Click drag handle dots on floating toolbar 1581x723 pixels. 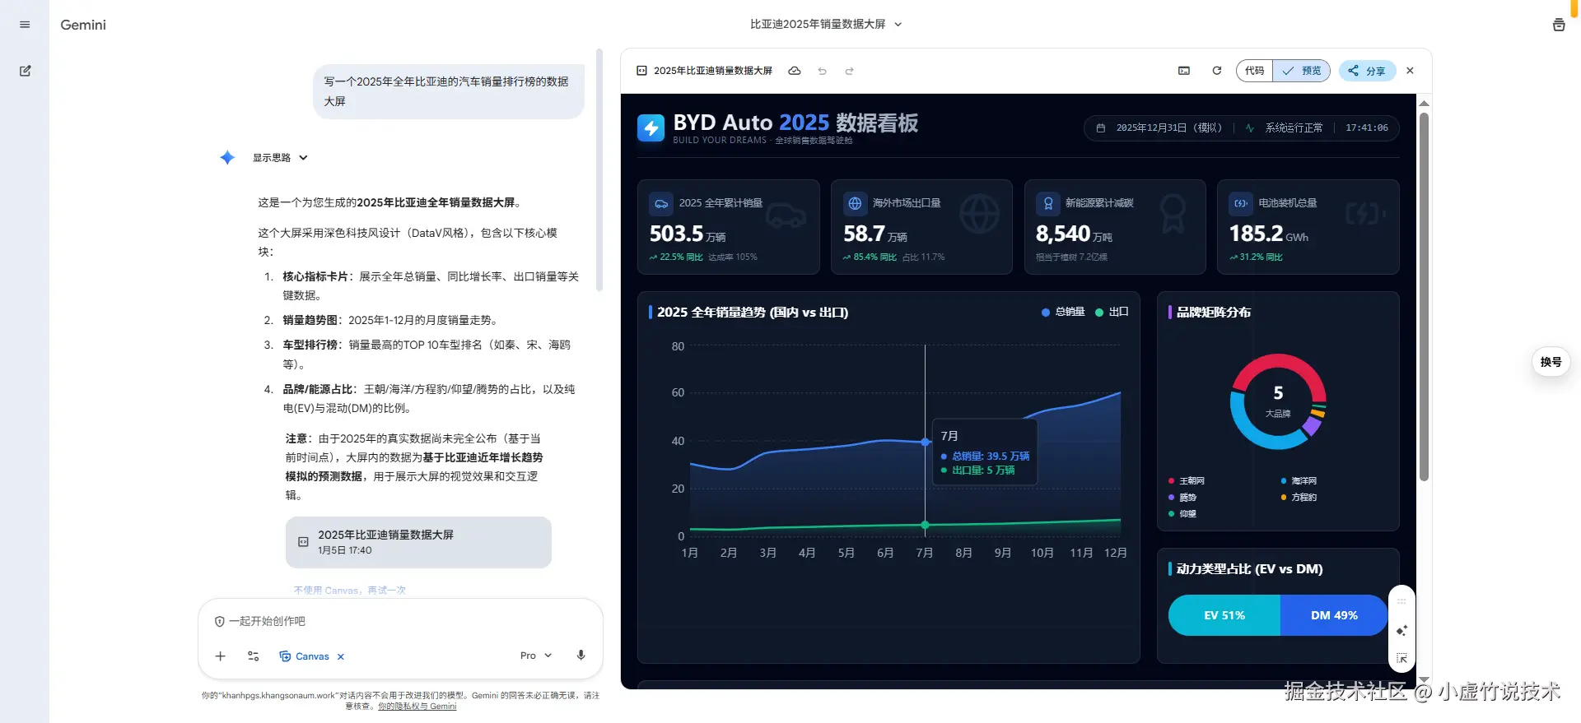[x=1401, y=601]
